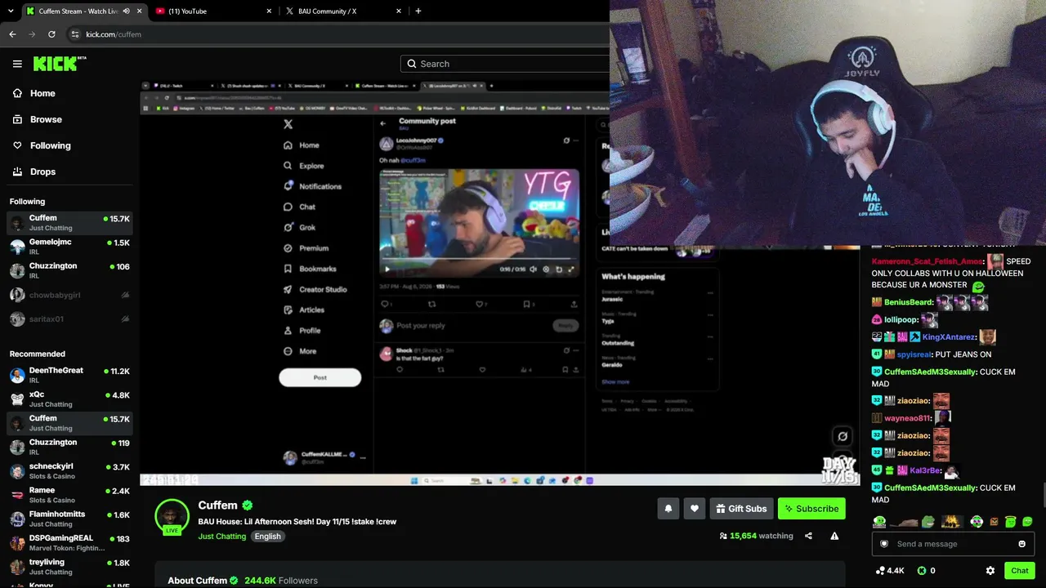This screenshot has height=588, width=1046.
Task: Click the chat identity shield icon
Action: pyautogui.click(x=884, y=544)
